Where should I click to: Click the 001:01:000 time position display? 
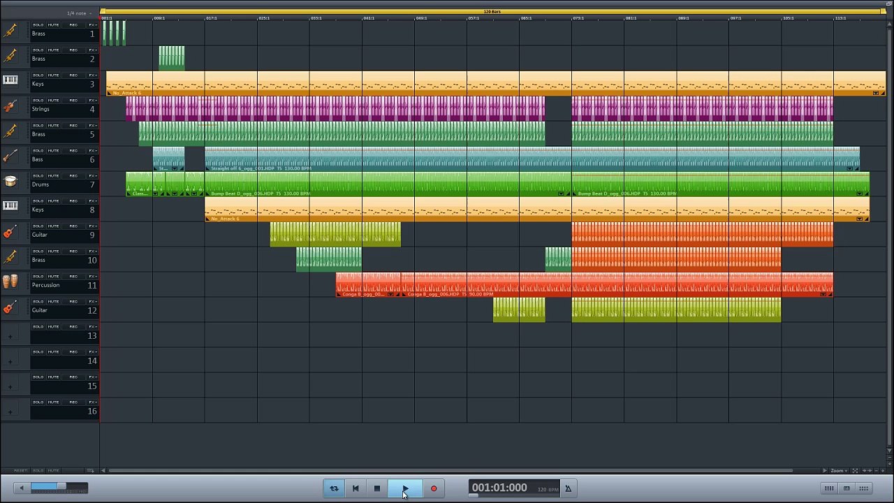[499, 488]
